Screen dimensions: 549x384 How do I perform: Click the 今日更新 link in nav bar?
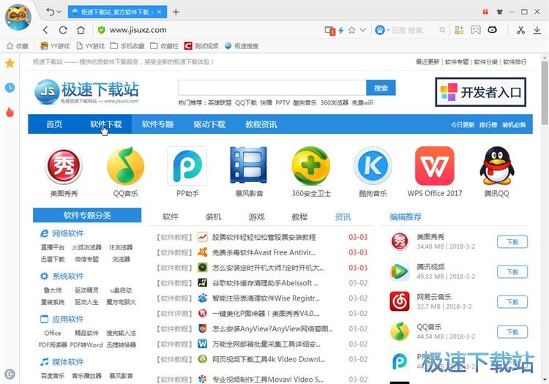462,125
